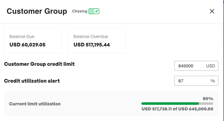
Task: Select the Balance Due card
Action: [x=33, y=41]
